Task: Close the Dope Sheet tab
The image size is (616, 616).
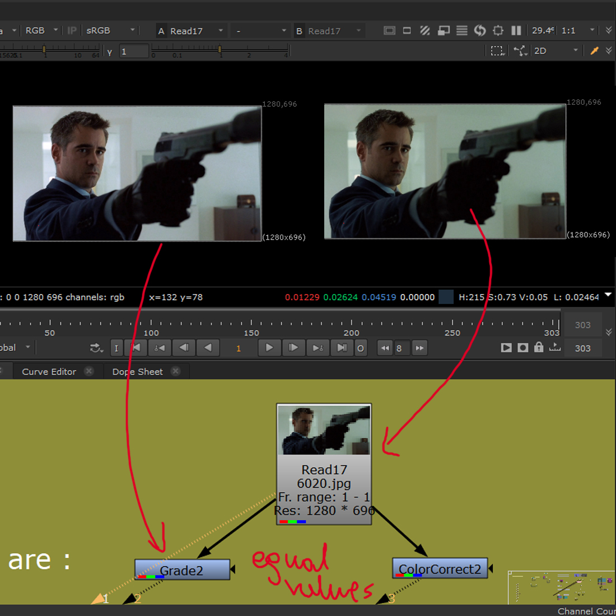Action: tap(176, 371)
